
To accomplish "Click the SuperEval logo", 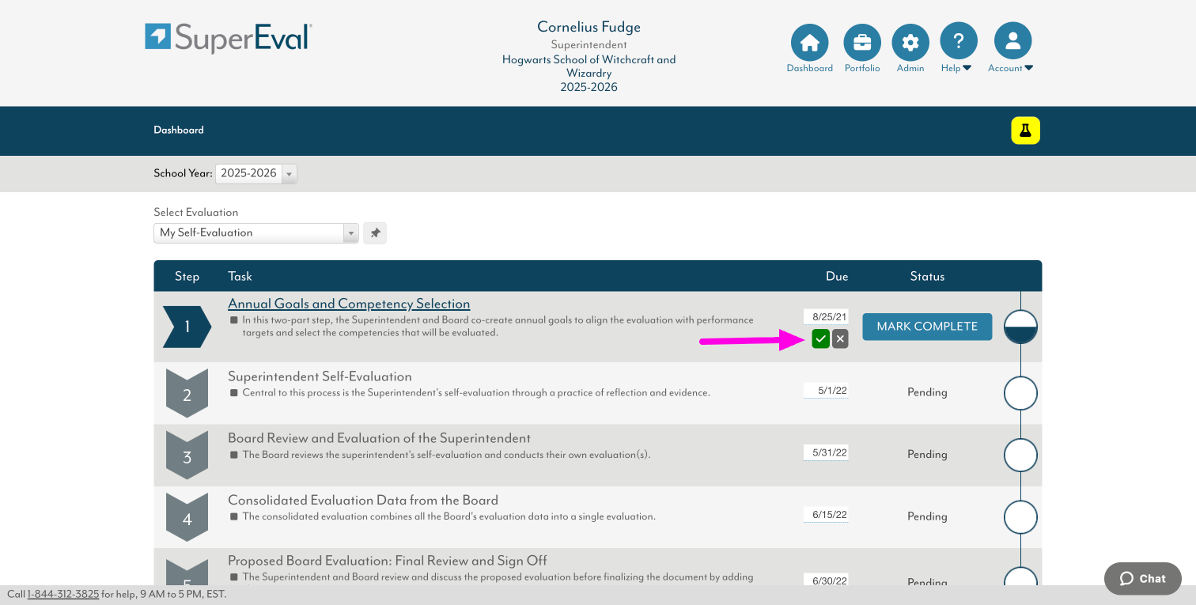I will point(229,38).
